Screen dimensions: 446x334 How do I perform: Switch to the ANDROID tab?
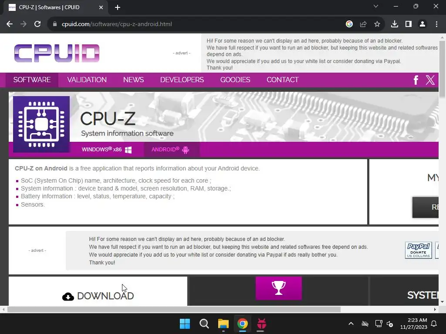[171, 150]
